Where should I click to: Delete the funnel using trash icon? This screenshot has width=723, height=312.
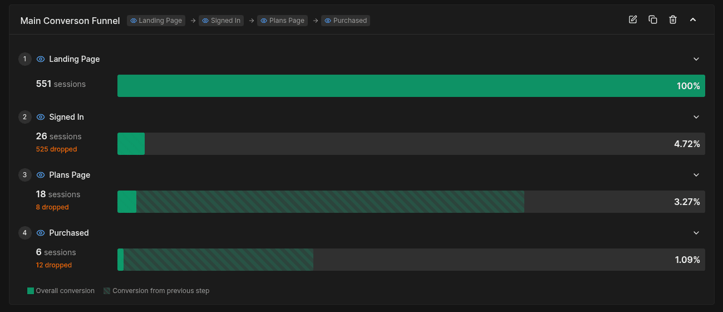[673, 19]
